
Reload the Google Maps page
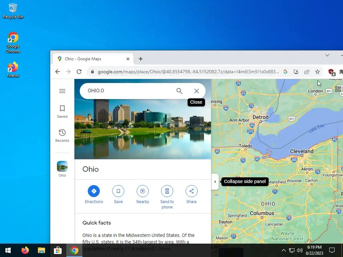click(x=79, y=72)
